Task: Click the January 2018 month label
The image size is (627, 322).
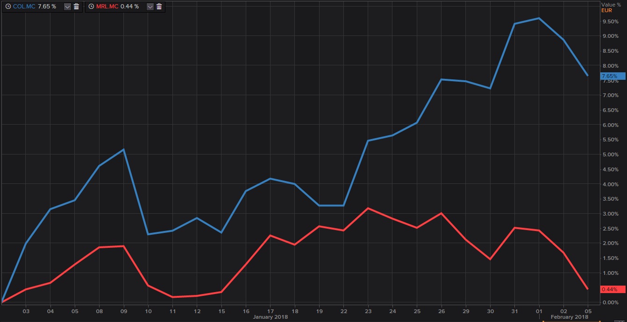Action: coord(271,317)
